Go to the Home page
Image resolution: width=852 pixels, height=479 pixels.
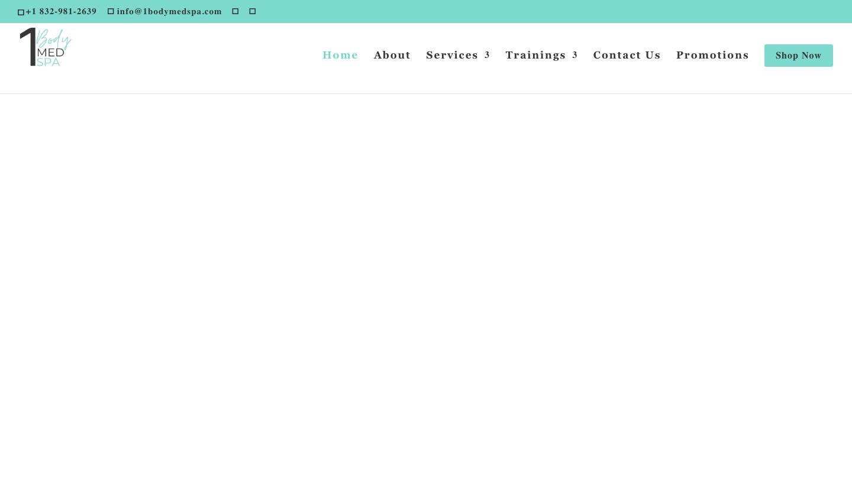click(340, 55)
